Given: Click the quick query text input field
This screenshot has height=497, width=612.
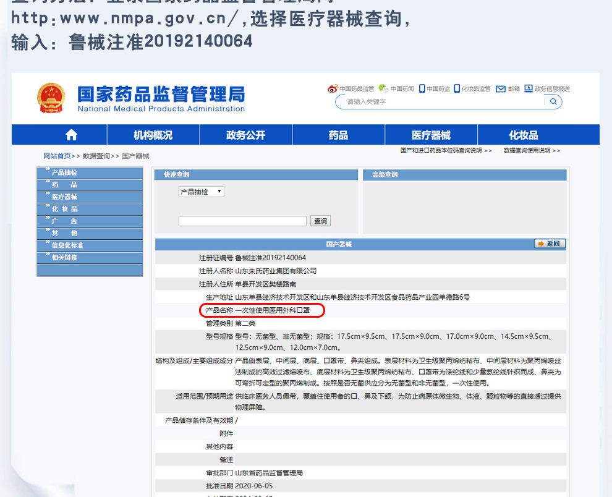Looking at the screenshot, I should click(242, 221).
